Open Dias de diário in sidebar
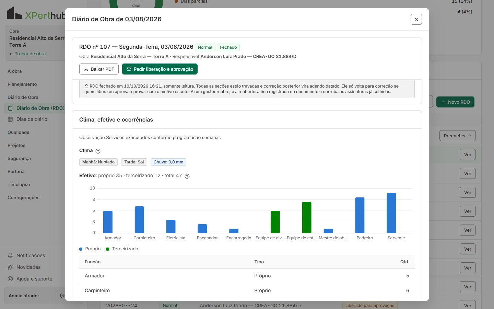The width and height of the screenshot is (494, 309). tap(32, 119)
